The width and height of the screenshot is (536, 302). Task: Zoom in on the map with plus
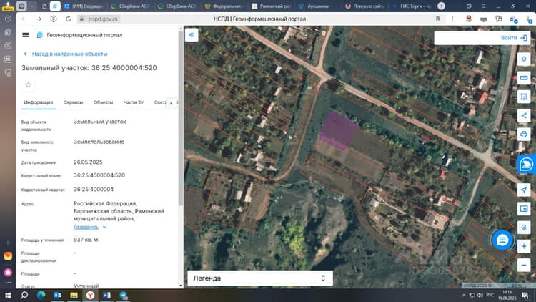[524, 246]
